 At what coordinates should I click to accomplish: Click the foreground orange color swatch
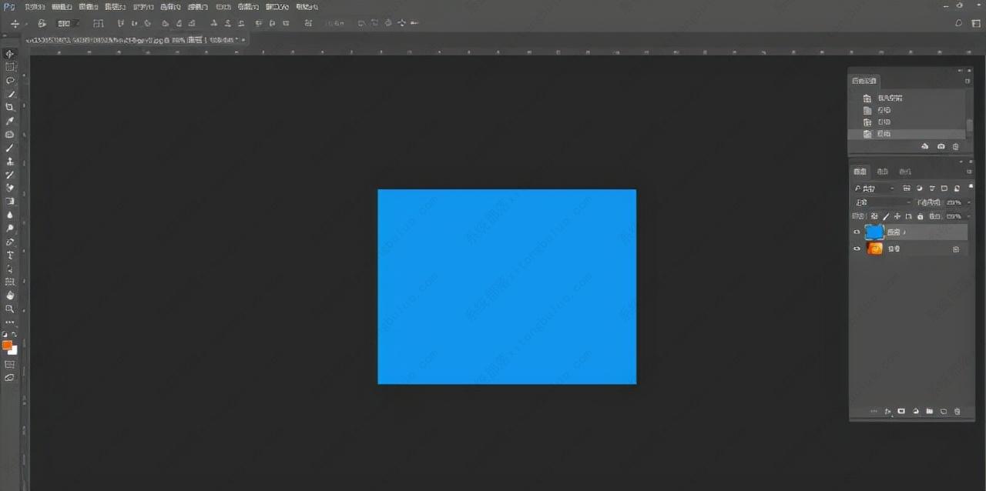pos(8,345)
